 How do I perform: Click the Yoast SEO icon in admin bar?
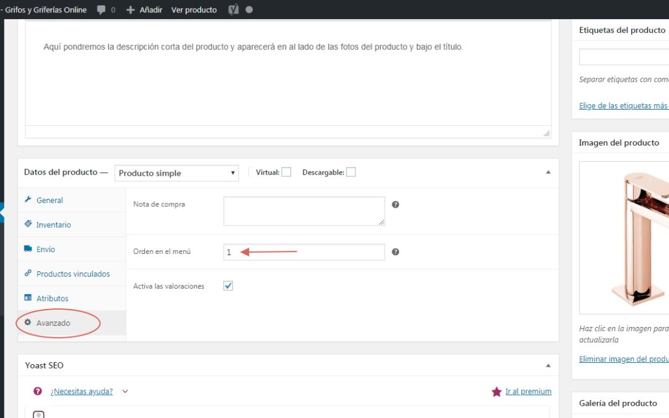point(234,10)
